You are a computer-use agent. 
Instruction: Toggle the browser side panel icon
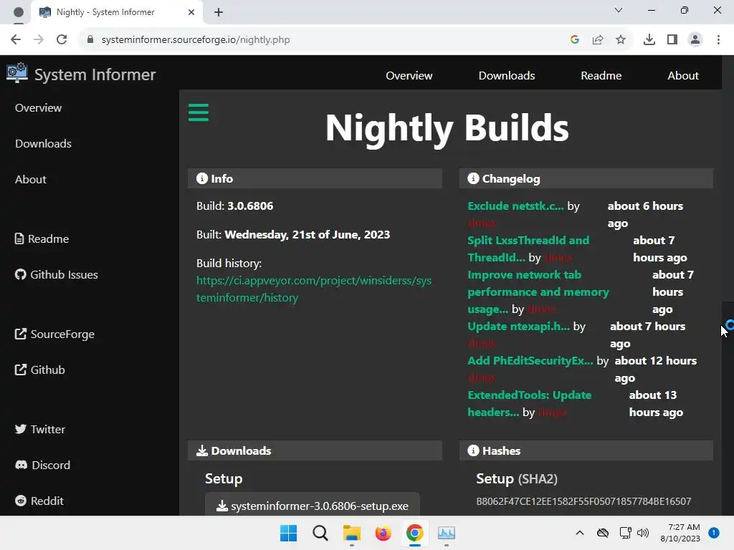672,40
